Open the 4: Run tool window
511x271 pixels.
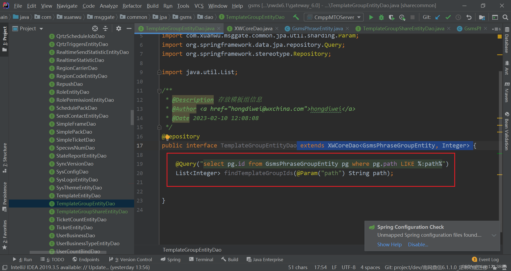[22, 260]
